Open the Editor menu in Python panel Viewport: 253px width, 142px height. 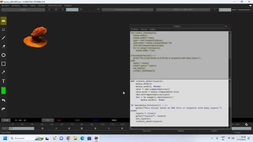(x=153, y=30)
